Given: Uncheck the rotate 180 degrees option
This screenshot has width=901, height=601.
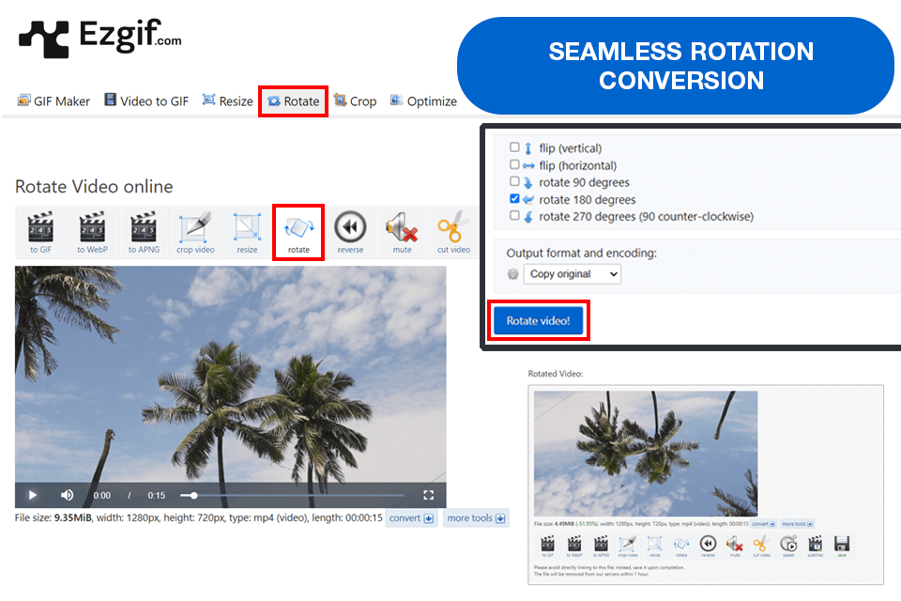Looking at the screenshot, I should click(514, 198).
